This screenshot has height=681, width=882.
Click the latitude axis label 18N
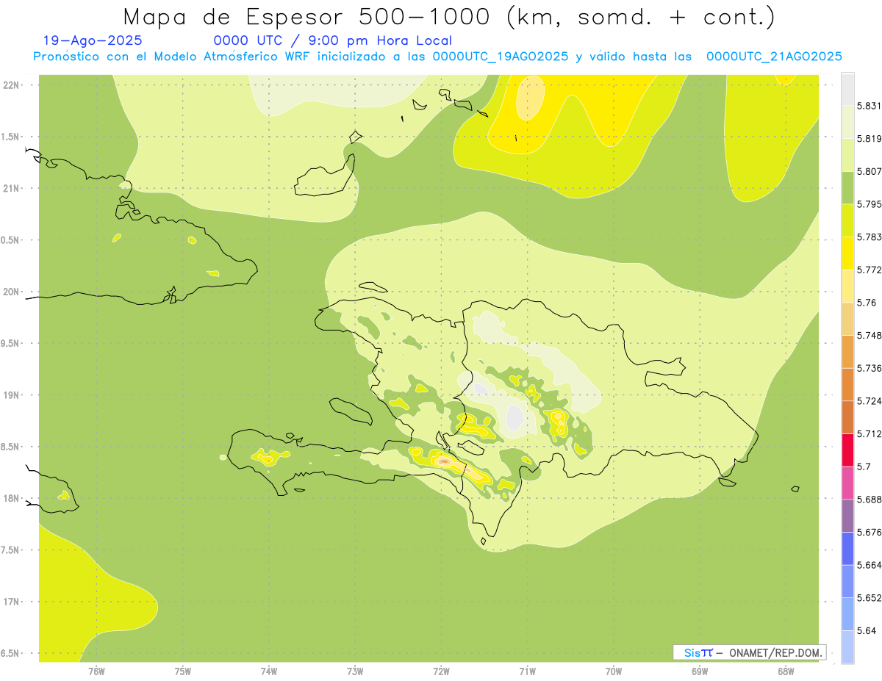pyautogui.click(x=11, y=498)
